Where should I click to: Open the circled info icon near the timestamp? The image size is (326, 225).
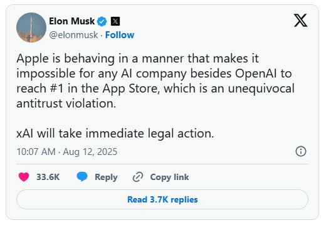[x=301, y=151]
